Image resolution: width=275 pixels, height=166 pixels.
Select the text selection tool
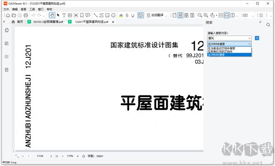[x=64, y=16]
